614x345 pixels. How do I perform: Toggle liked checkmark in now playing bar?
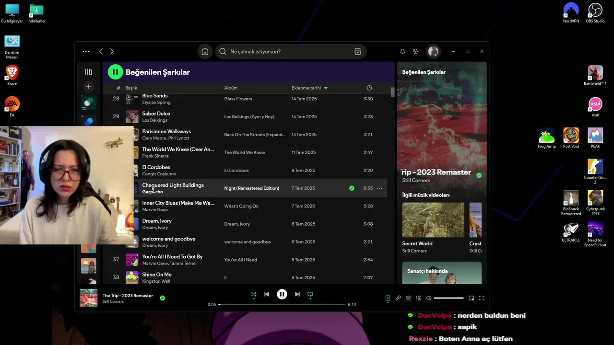[162, 298]
